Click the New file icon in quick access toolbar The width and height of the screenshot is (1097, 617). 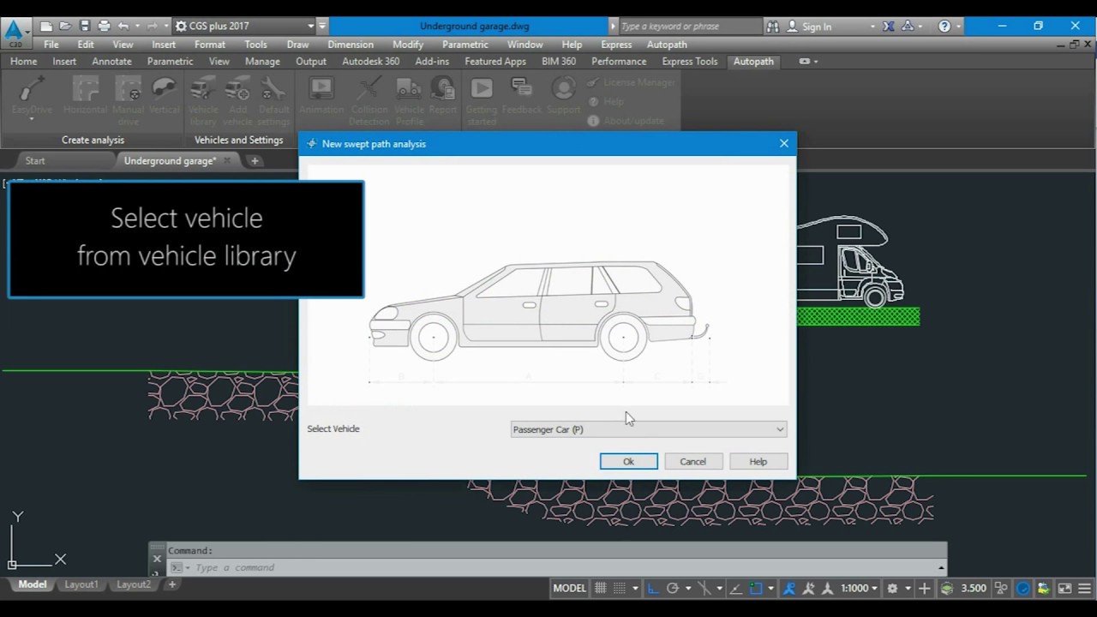(46, 27)
